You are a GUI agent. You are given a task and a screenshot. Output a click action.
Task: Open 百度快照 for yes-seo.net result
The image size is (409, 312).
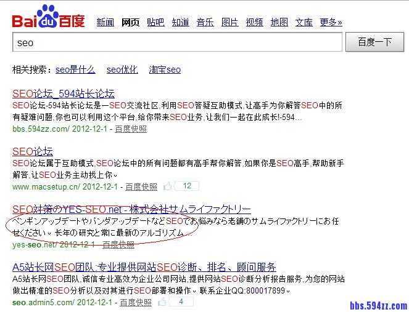[118, 244]
